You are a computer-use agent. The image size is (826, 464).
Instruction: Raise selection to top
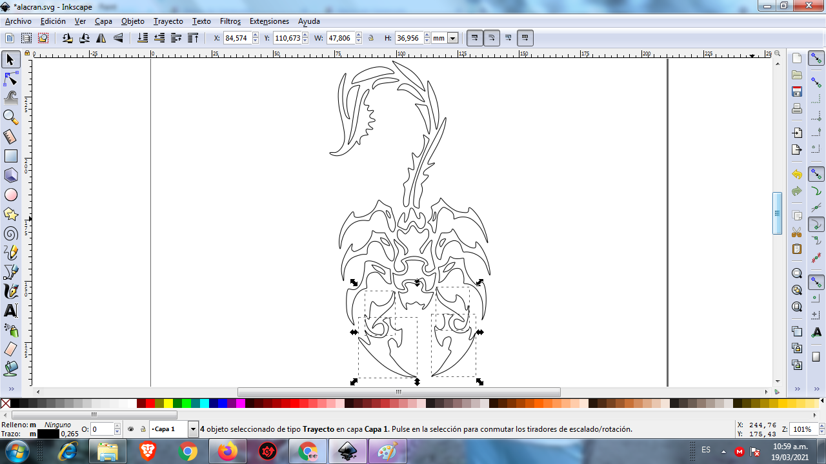(193, 38)
